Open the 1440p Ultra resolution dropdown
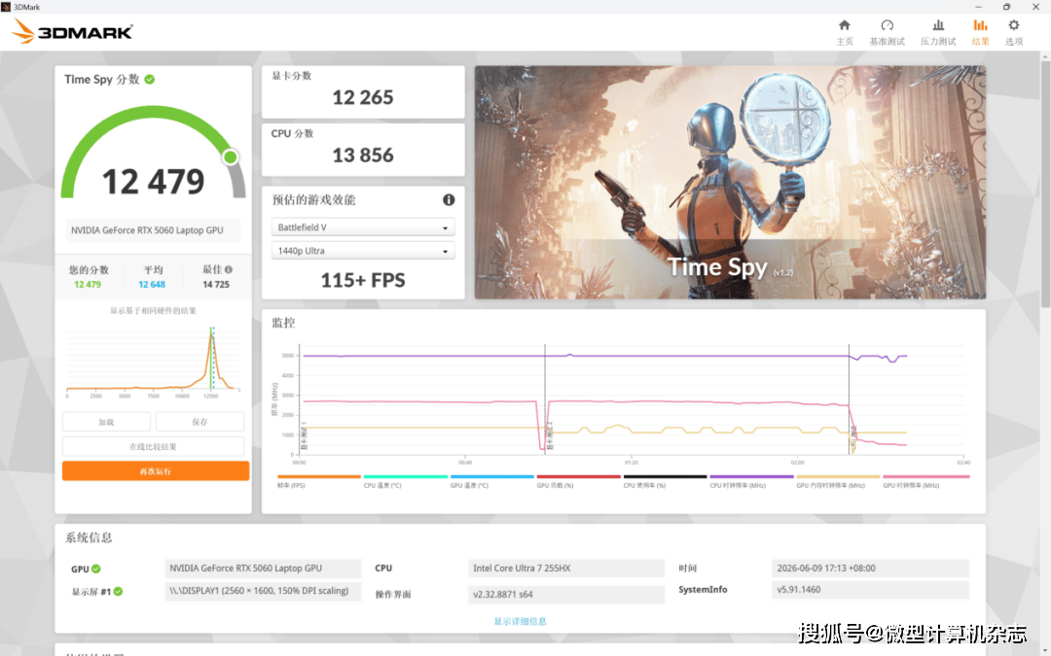The width and height of the screenshot is (1051, 656). pyautogui.click(x=363, y=251)
